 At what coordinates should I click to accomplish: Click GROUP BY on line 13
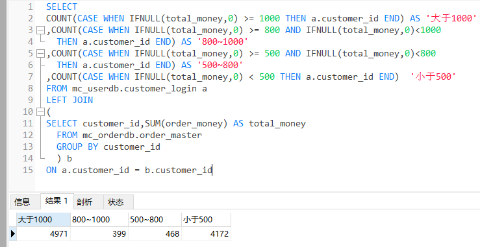coord(77,147)
